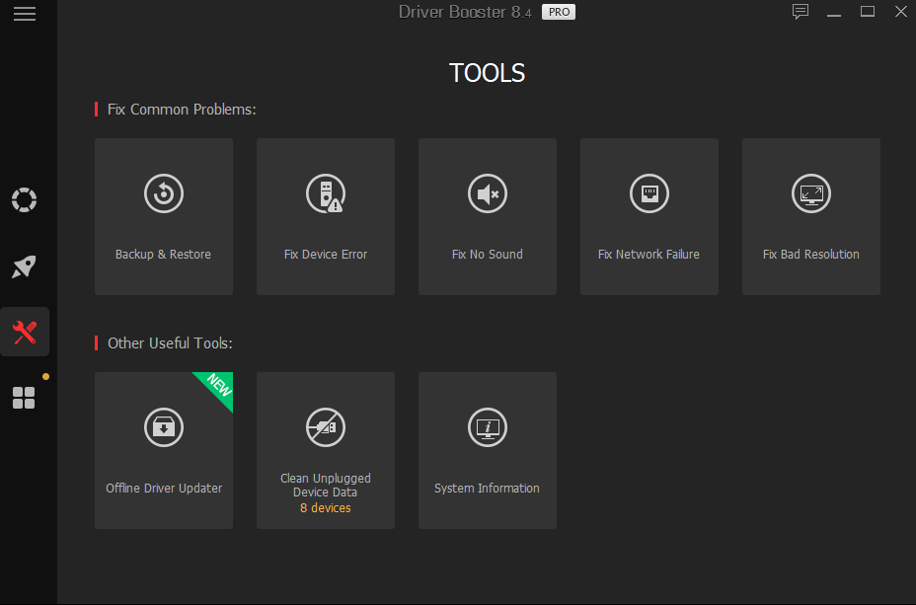Click the 8 devices count text
The image size is (916, 605).
(x=326, y=508)
